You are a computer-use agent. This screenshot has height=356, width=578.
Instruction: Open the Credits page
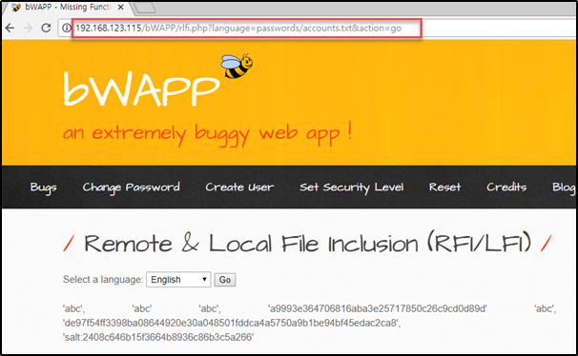tap(506, 188)
